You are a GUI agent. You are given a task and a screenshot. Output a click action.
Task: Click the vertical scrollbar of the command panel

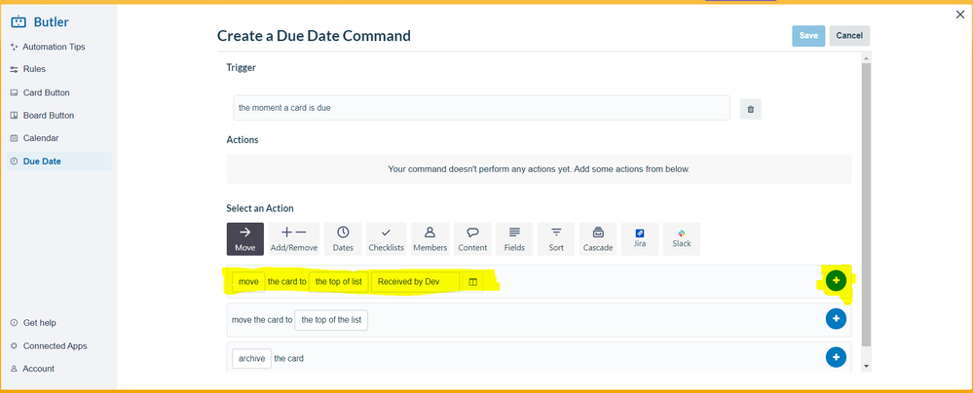click(866, 204)
